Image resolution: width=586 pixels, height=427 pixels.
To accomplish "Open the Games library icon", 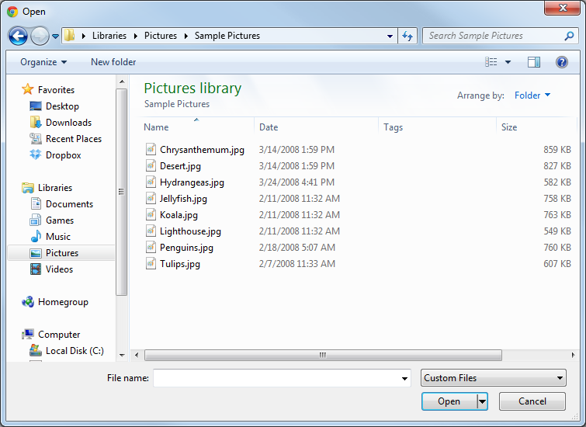I will click(36, 220).
